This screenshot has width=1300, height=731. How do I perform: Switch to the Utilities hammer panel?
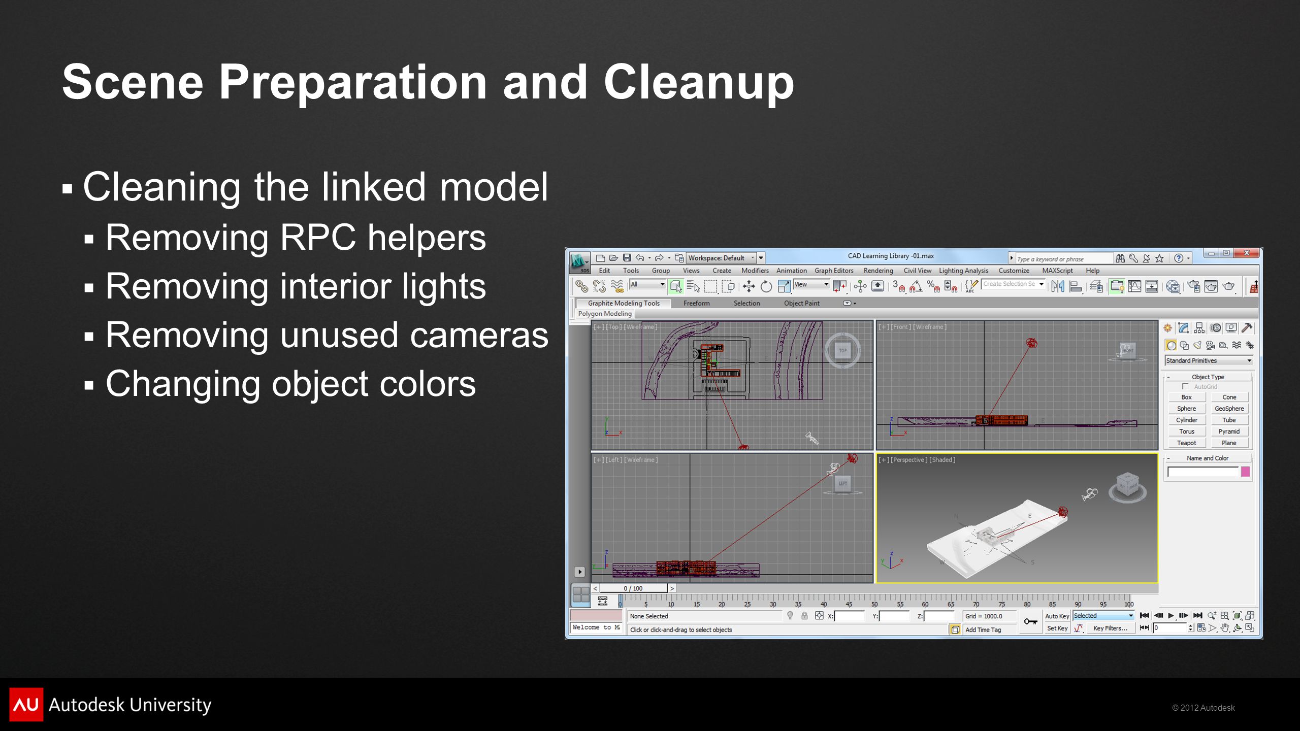coord(1247,328)
